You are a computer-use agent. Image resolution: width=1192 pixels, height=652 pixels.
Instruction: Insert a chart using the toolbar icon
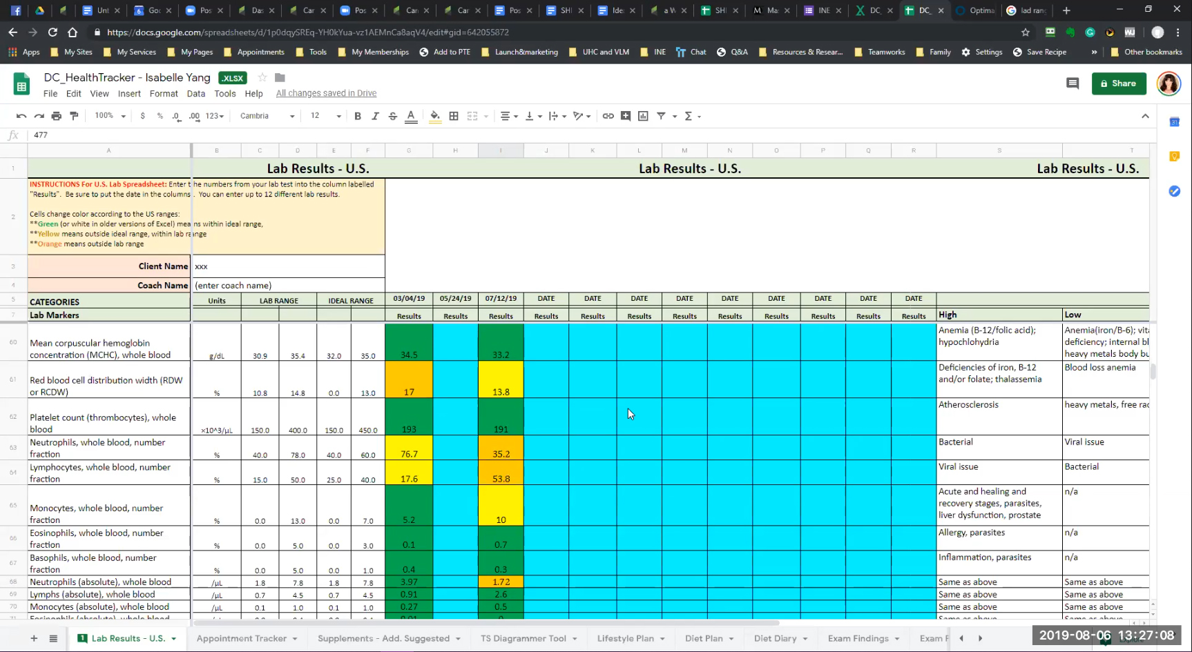pos(643,116)
